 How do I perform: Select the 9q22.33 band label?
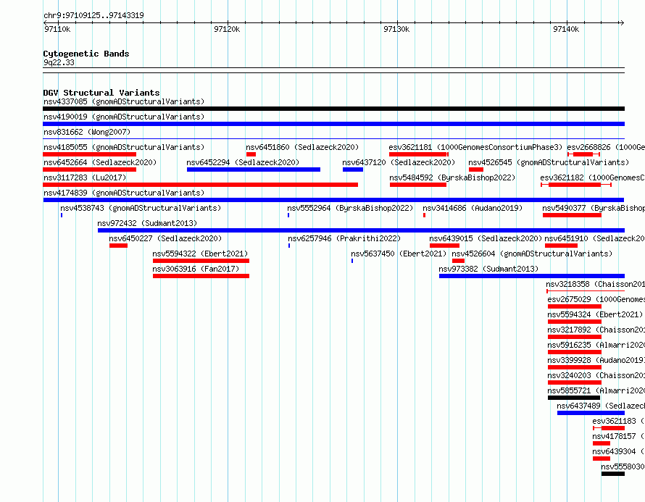click(59, 62)
